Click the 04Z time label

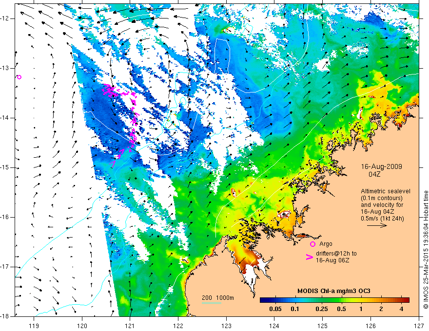tap(374, 174)
